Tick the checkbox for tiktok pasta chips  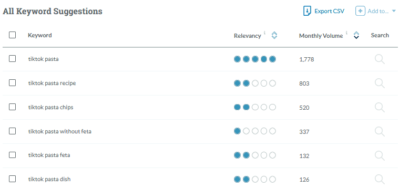tap(12, 107)
